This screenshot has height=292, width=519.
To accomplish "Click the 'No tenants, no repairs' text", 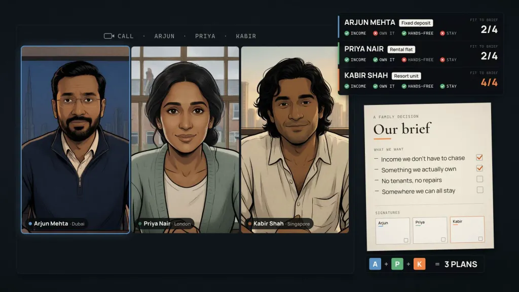I will [x=412, y=181].
